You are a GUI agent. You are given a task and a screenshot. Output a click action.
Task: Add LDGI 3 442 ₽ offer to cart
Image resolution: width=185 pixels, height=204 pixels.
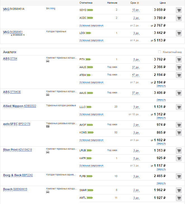pyautogui.click(x=179, y=33)
